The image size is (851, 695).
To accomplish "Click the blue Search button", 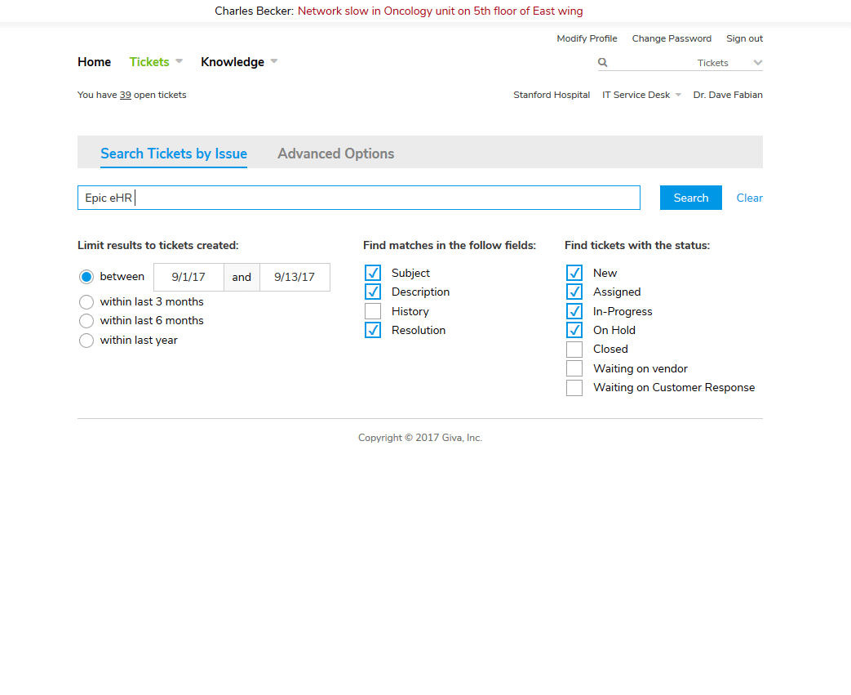I will coord(691,198).
